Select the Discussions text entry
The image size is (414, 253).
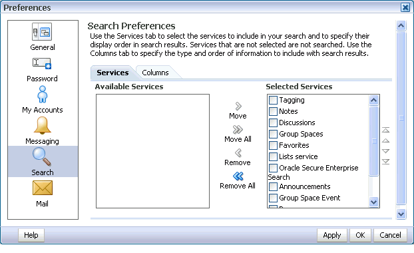297,123
